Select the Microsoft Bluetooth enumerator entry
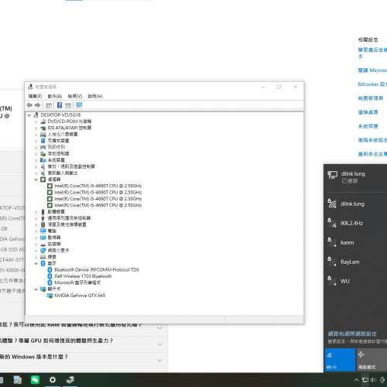Screen dimensions: 387x387 (x=77, y=283)
